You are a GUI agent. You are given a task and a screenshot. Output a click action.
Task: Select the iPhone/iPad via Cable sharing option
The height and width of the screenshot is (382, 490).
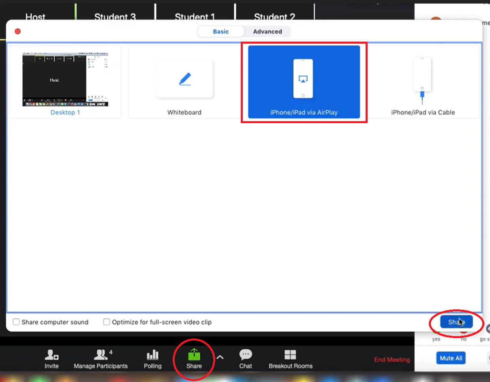(422, 81)
